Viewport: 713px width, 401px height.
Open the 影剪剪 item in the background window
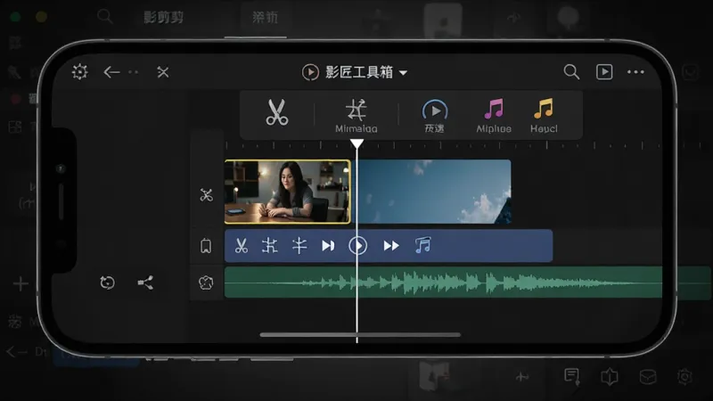[164, 17]
